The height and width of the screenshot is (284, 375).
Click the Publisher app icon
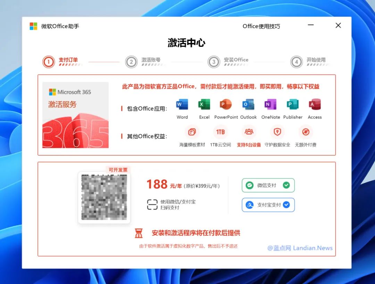(293, 104)
